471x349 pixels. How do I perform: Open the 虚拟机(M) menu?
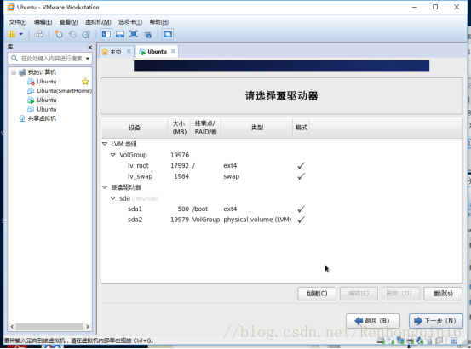[x=98, y=22]
